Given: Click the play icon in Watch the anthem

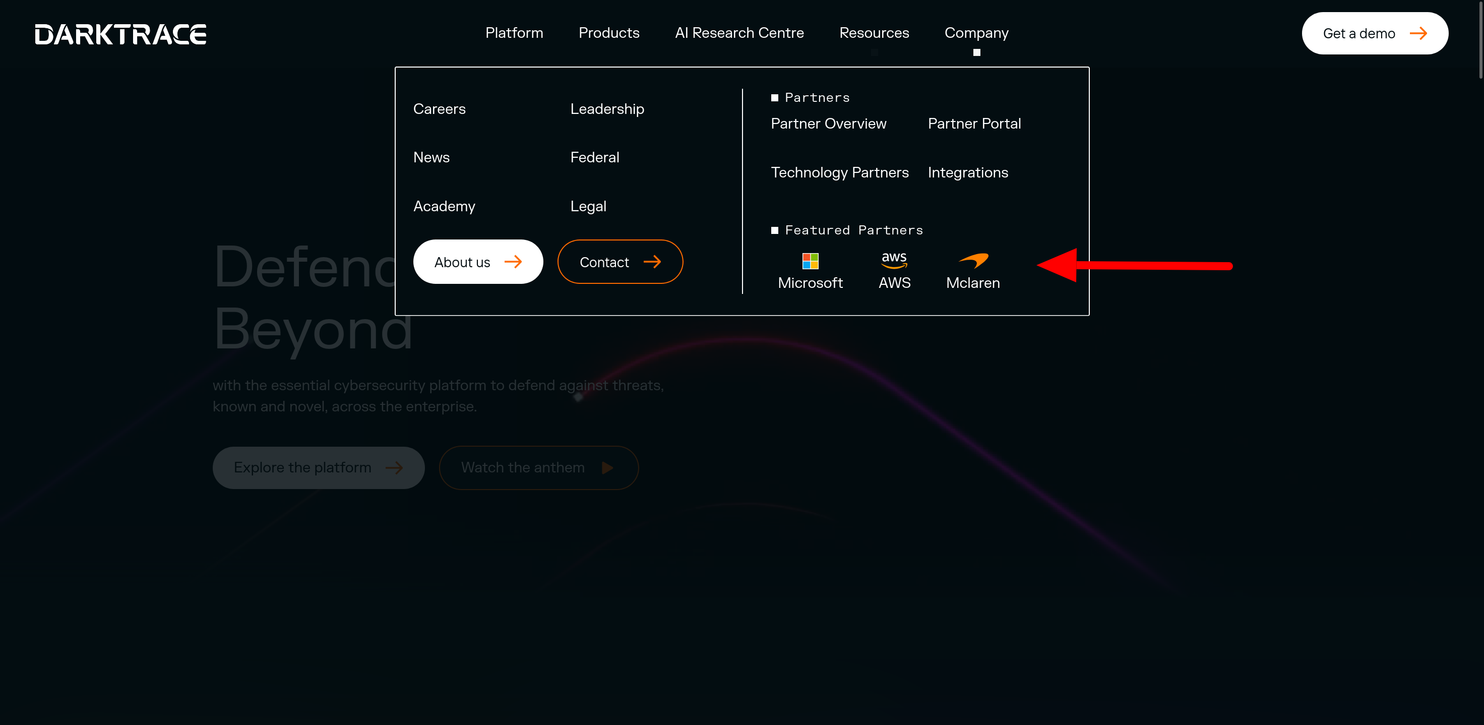Looking at the screenshot, I should pos(607,467).
